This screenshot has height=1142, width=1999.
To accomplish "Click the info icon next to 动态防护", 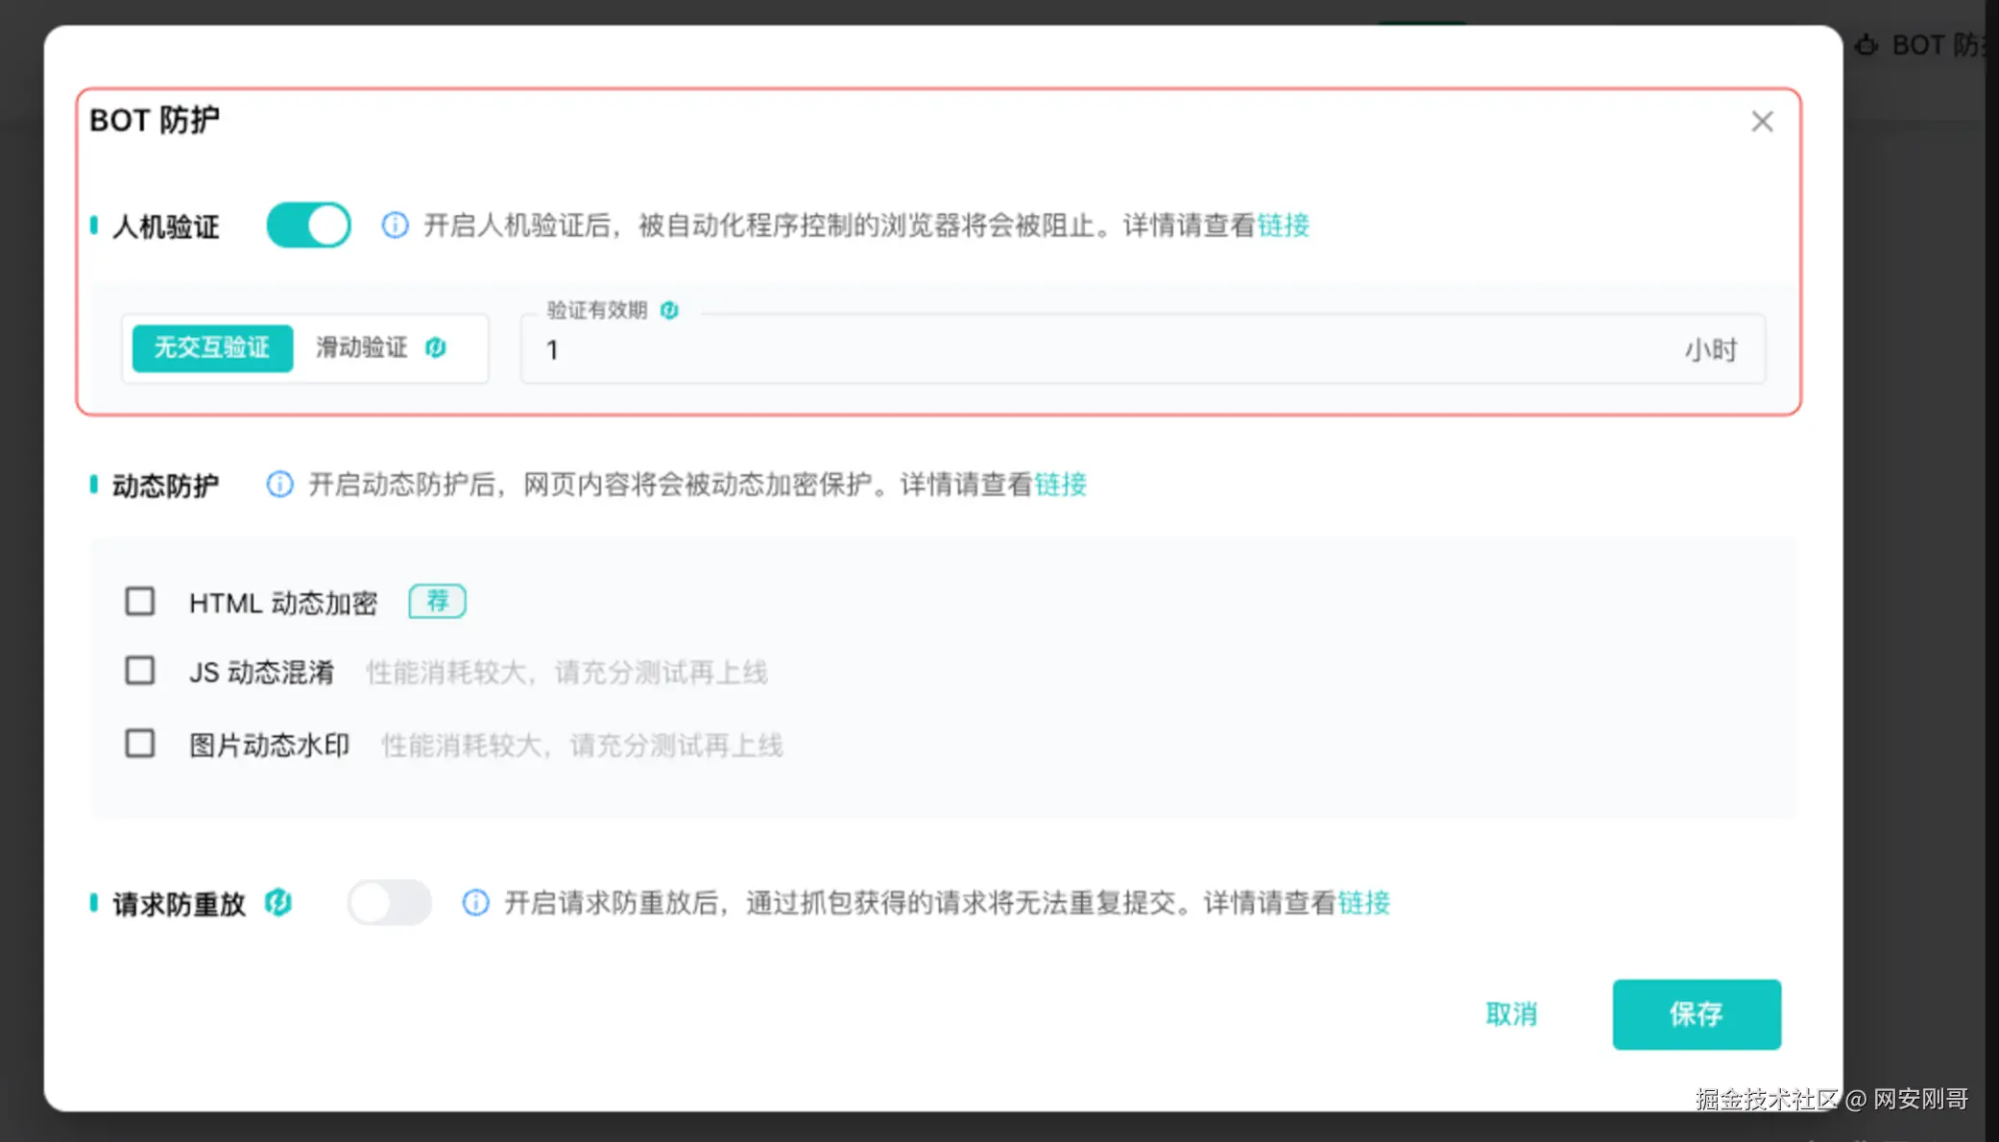I will coord(279,485).
